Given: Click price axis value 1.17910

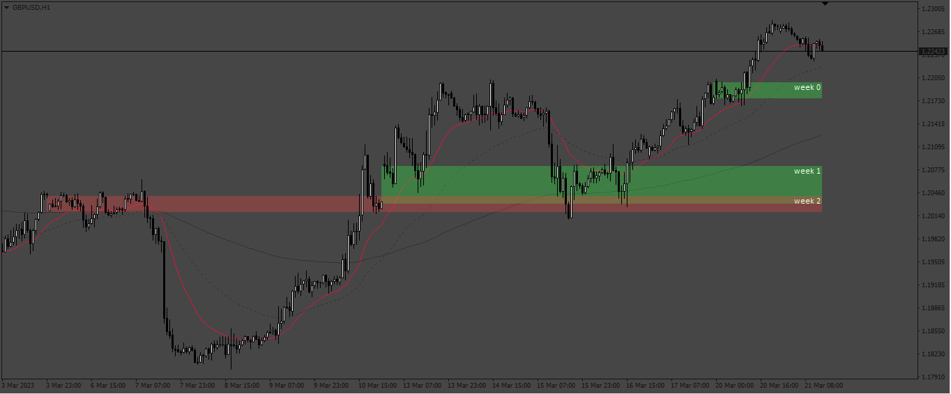Looking at the screenshot, I should 933,377.
